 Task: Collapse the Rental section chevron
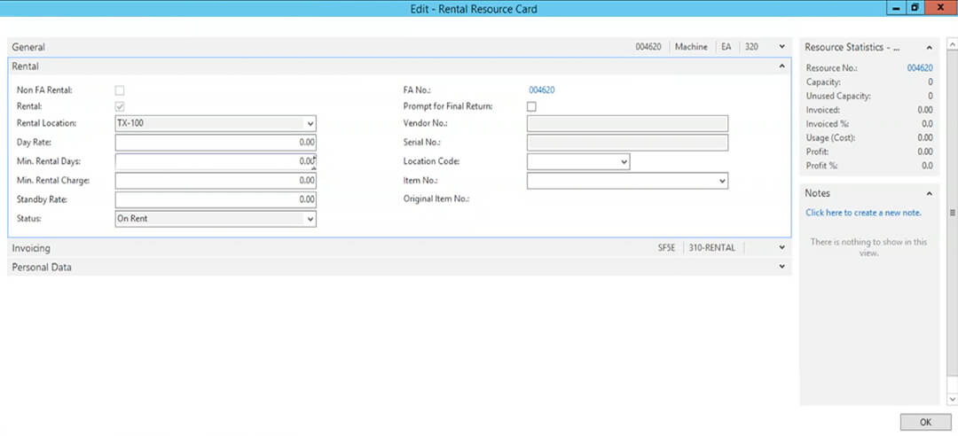(x=782, y=66)
